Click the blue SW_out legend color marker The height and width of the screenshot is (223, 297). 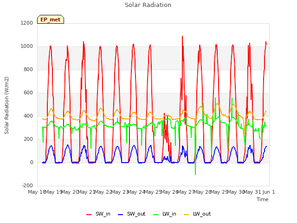coord(121,215)
